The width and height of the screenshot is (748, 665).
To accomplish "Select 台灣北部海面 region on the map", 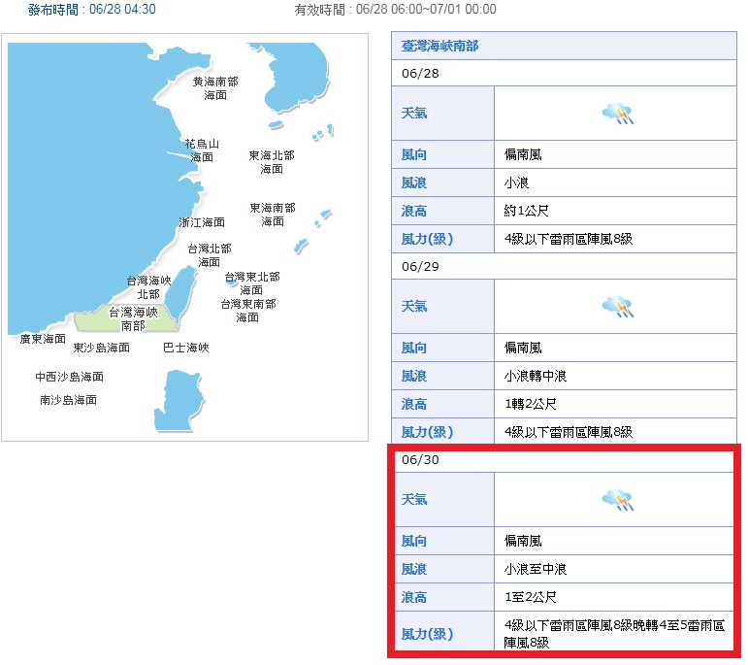I will point(210,255).
